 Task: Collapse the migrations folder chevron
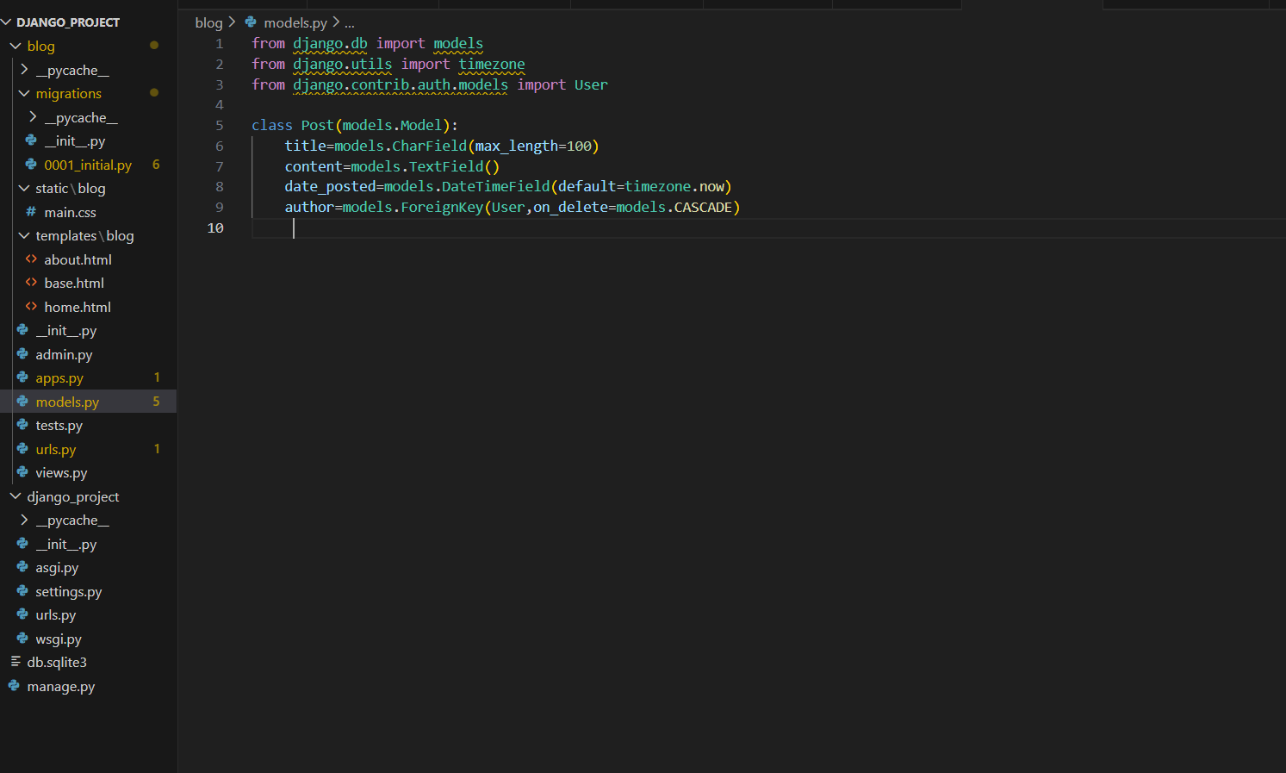[24, 93]
